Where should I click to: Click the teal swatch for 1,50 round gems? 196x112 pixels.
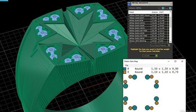(125, 69)
